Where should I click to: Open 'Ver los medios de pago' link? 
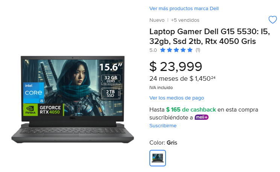(x=177, y=98)
